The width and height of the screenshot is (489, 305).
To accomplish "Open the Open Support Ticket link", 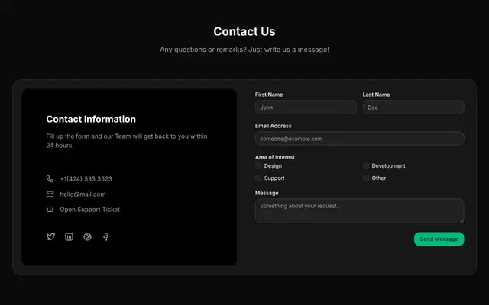I will coord(90,210).
